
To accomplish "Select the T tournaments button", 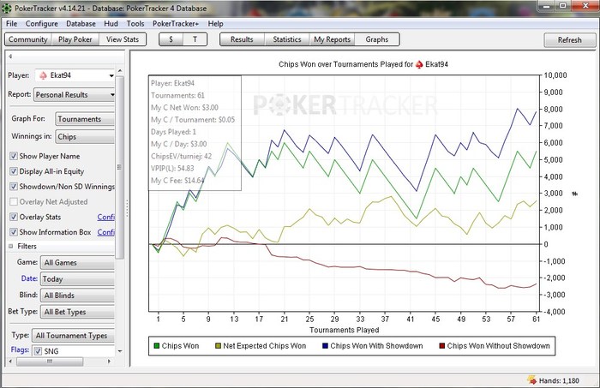I will [x=195, y=39].
